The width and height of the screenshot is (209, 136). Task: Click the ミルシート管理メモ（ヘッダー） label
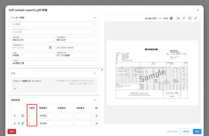coord(27,81)
